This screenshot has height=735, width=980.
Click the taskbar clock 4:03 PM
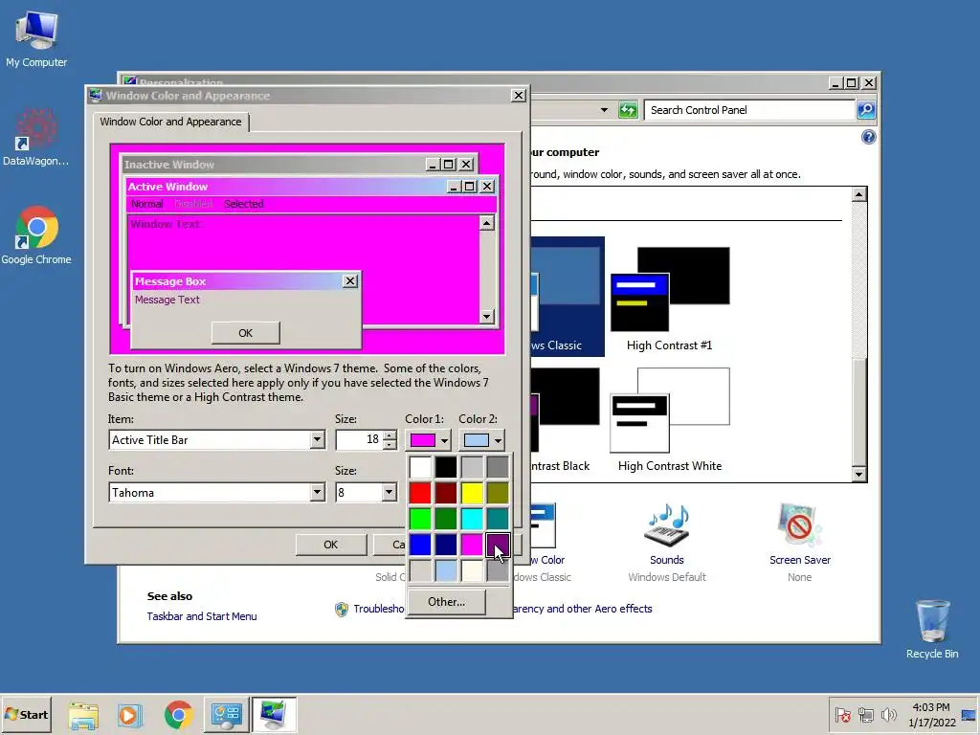coord(930,707)
